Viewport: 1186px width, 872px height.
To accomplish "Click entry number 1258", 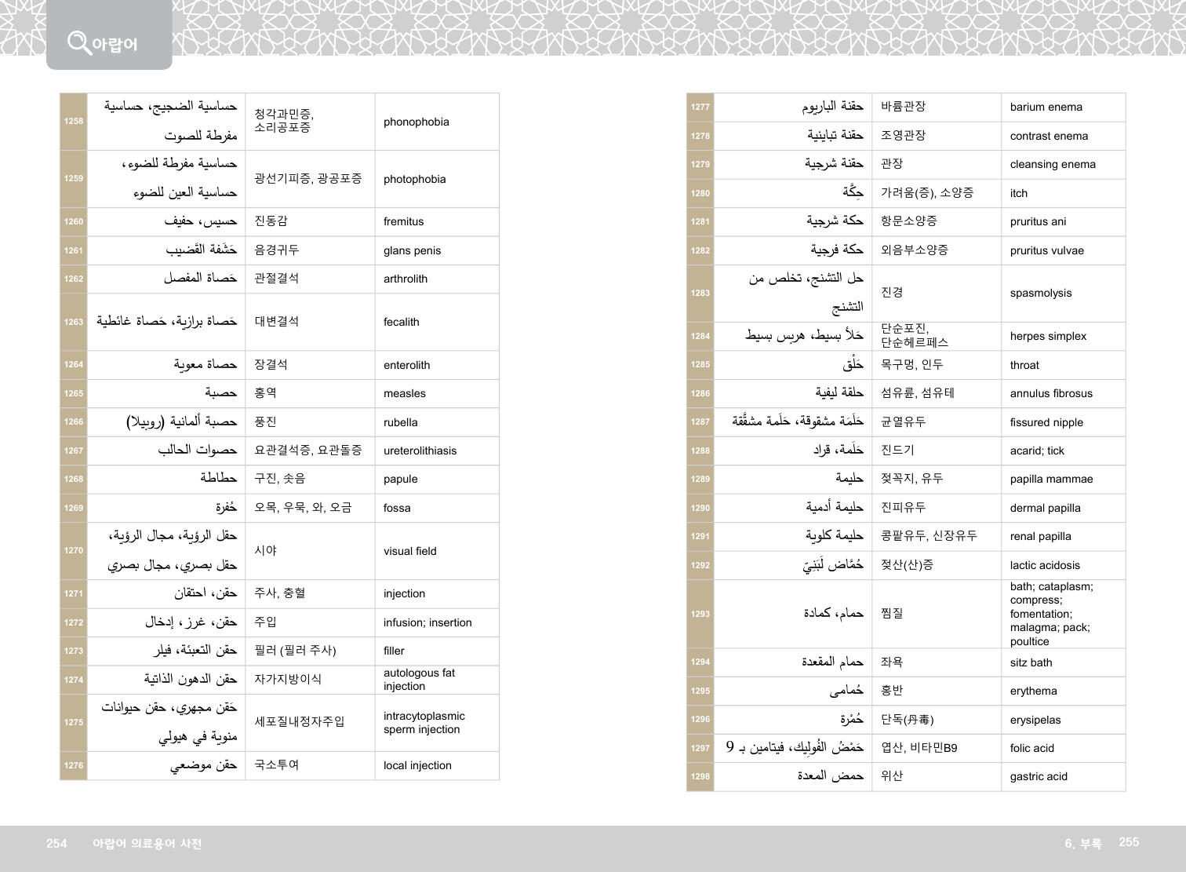I will pos(74,121).
